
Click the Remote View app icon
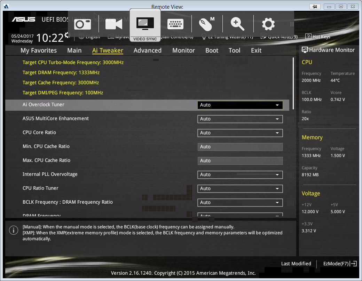[x=6, y=7]
